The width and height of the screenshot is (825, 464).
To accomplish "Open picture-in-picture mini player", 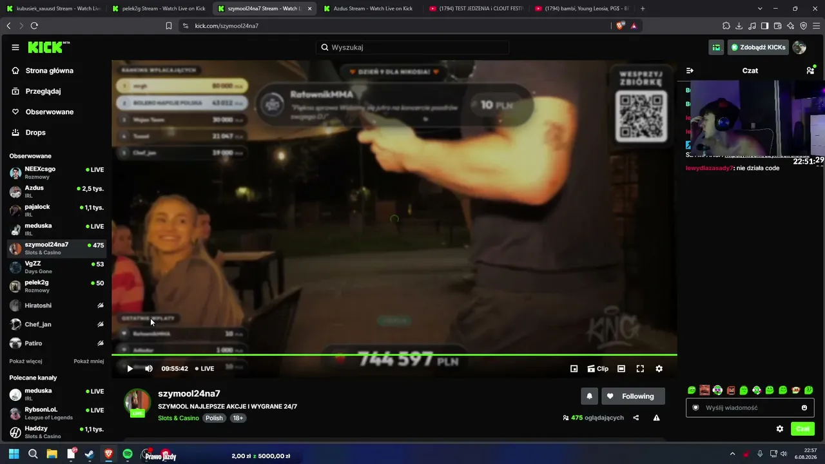I will click(574, 369).
